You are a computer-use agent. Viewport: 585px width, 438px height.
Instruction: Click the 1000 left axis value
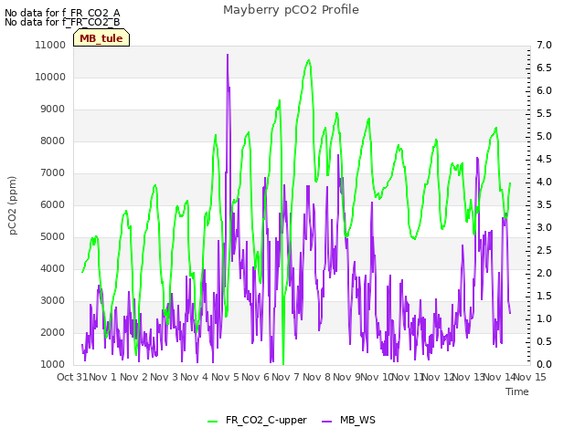click(x=53, y=365)
